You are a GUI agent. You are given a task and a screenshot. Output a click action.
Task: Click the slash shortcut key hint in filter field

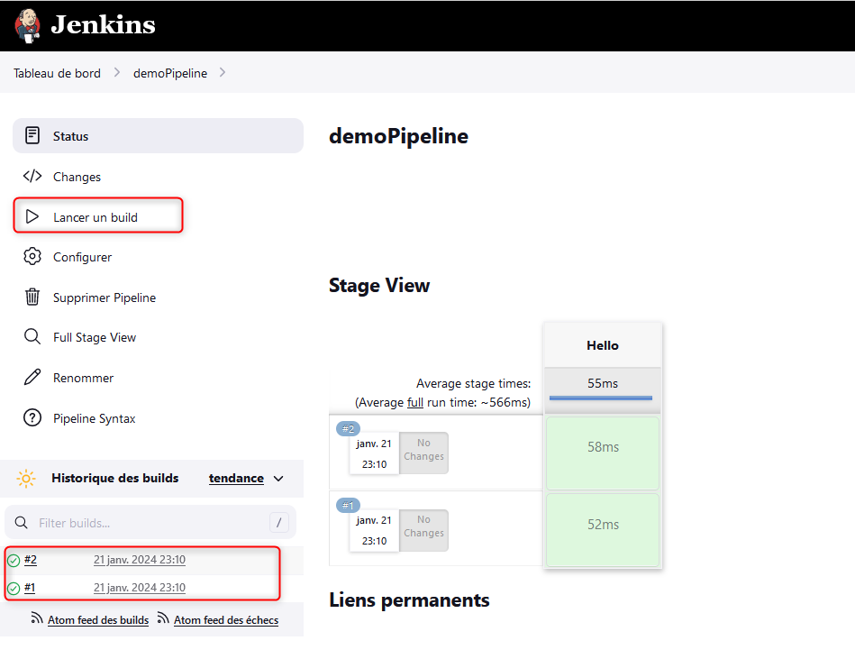pos(278,523)
